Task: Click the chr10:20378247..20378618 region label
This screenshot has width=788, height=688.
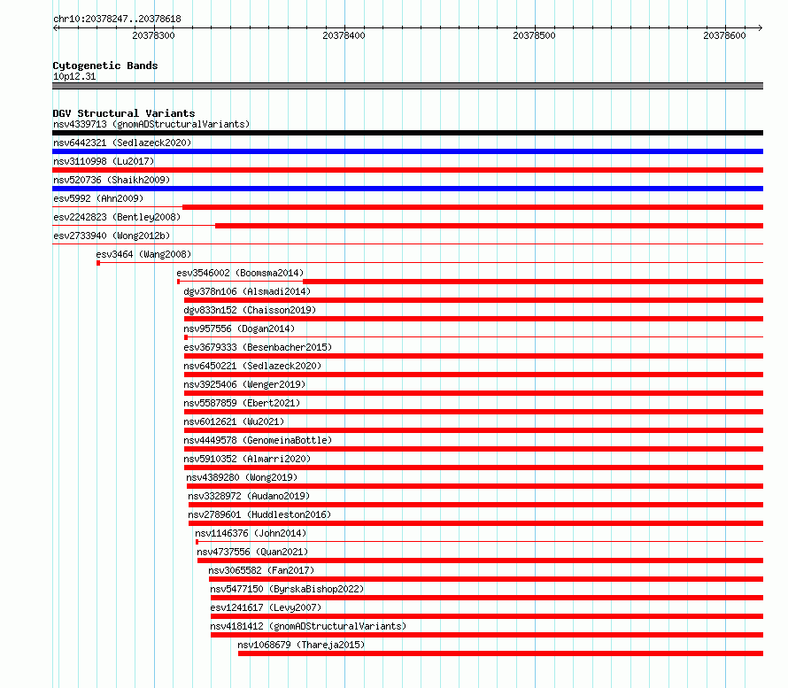Action: pyautogui.click(x=117, y=19)
